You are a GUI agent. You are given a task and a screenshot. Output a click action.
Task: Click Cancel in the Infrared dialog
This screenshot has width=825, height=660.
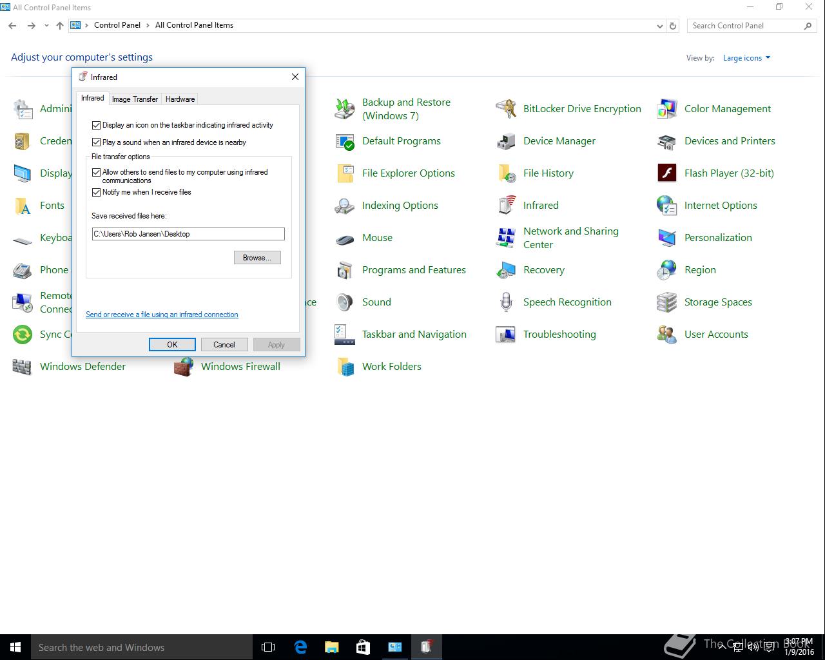tap(224, 345)
